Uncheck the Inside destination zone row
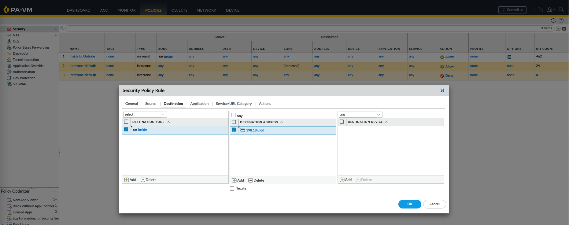Image resolution: width=569 pixels, height=225 pixels. pos(126,129)
